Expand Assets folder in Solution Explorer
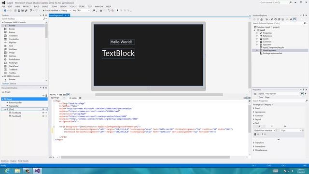The height and width of the screenshot is (174, 309). point(257,39)
